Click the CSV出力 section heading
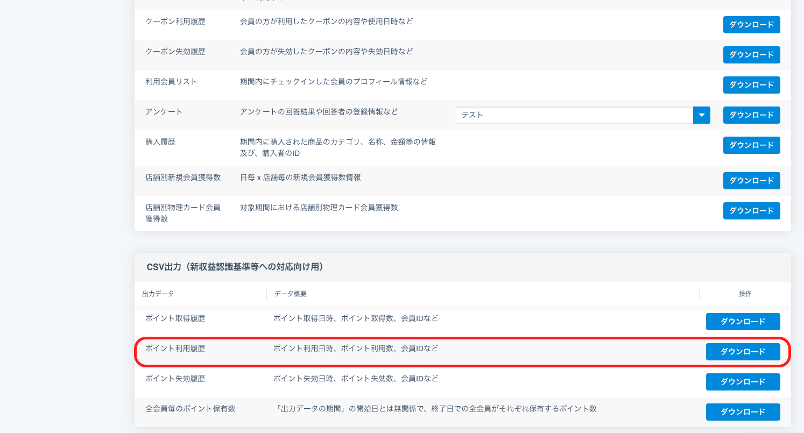The height and width of the screenshot is (433, 804). pyautogui.click(x=235, y=267)
